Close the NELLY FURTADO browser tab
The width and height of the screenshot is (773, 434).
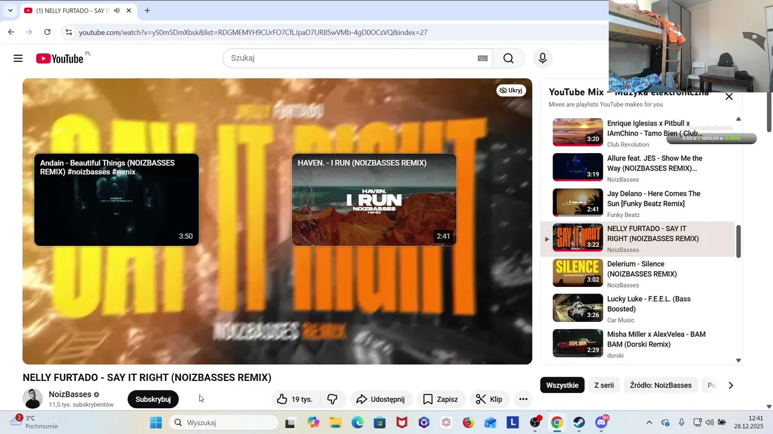click(129, 10)
